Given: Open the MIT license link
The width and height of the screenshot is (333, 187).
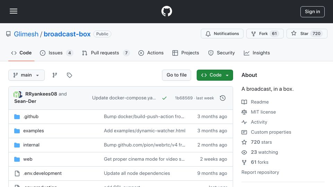Looking at the screenshot, I should pyautogui.click(x=263, y=112).
